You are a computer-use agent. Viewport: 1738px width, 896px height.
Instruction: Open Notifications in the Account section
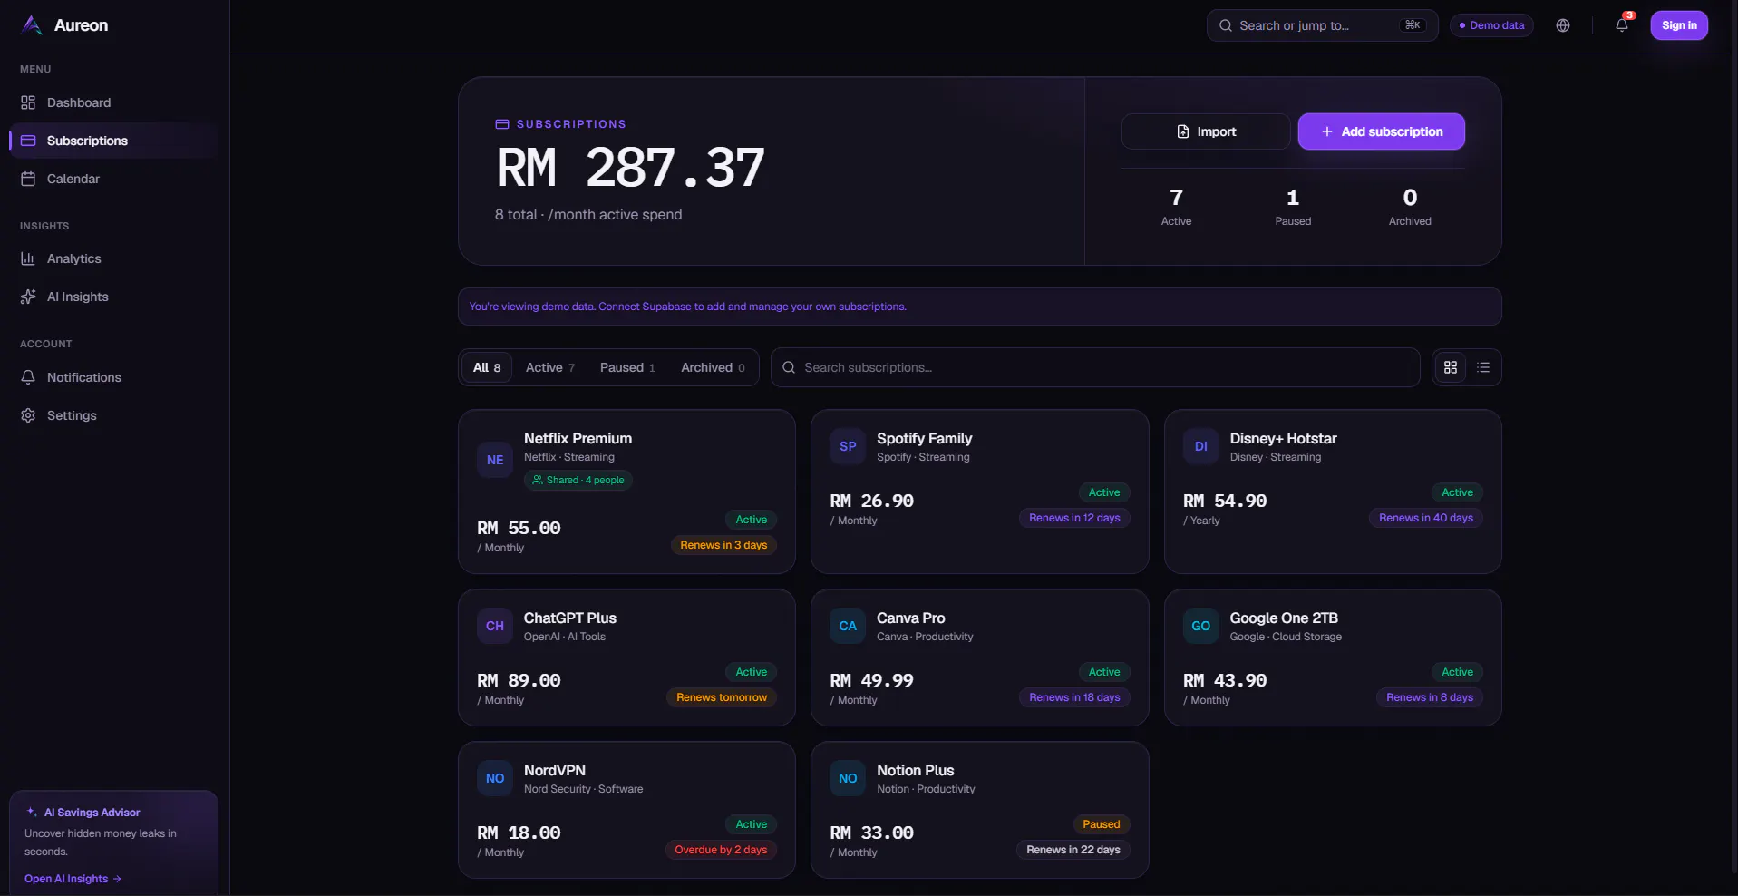[x=114, y=377]
